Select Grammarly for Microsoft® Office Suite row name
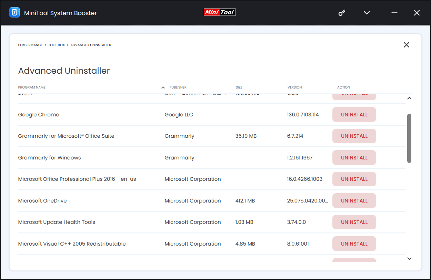Viewport: 431px width, 280px height. click(66, 136)
